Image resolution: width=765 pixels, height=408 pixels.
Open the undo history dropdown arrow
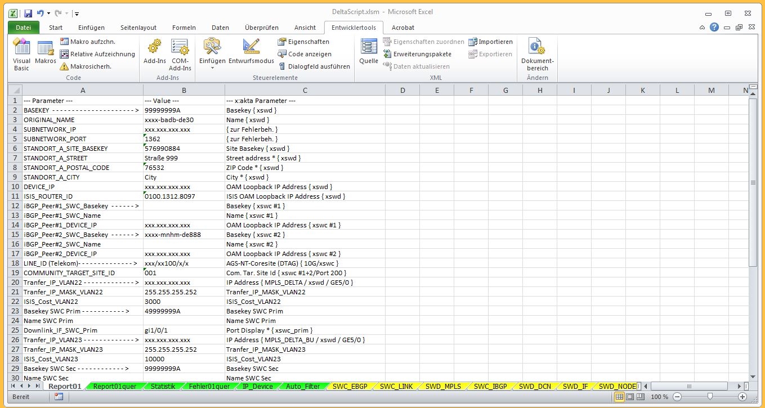pyautogui.click(x=49, y=13)
